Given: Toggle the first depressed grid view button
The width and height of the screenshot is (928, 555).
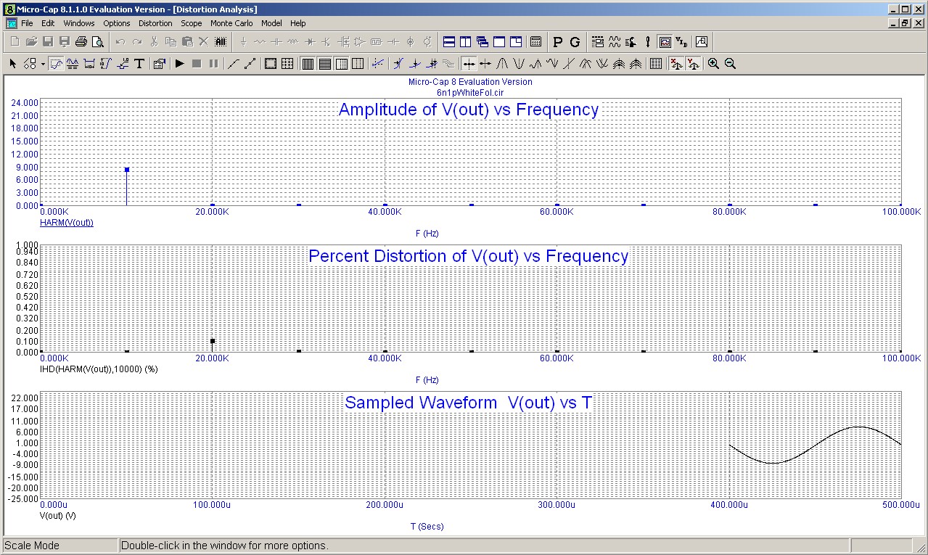Looking at the screenshot, I should click(x=308, y=64).
